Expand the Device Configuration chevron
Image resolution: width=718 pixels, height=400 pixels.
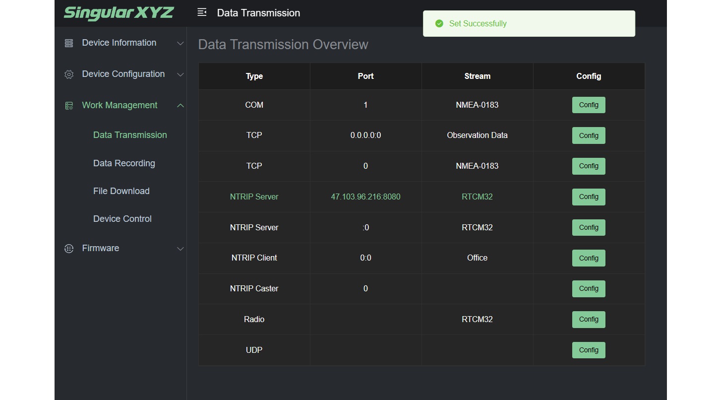click(180, 75)
